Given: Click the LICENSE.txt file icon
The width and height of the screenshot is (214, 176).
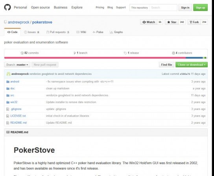Looking at the screenshot, I should [7, 116].
